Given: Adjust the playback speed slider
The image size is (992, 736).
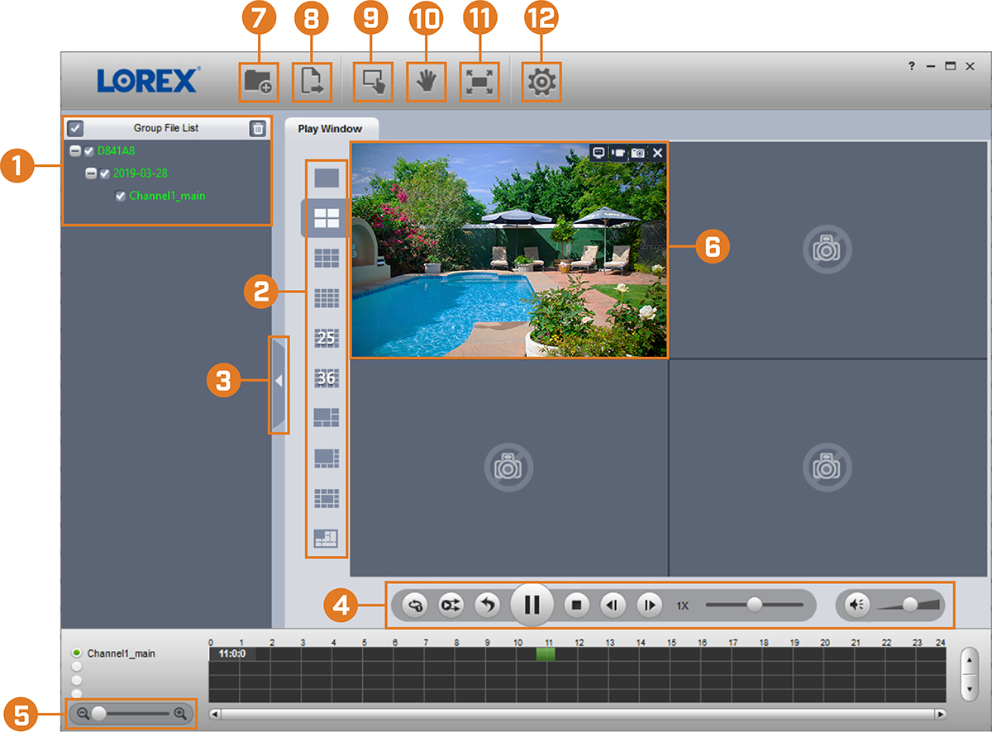Looking at the screenshot, I should (x=754, y=605).
